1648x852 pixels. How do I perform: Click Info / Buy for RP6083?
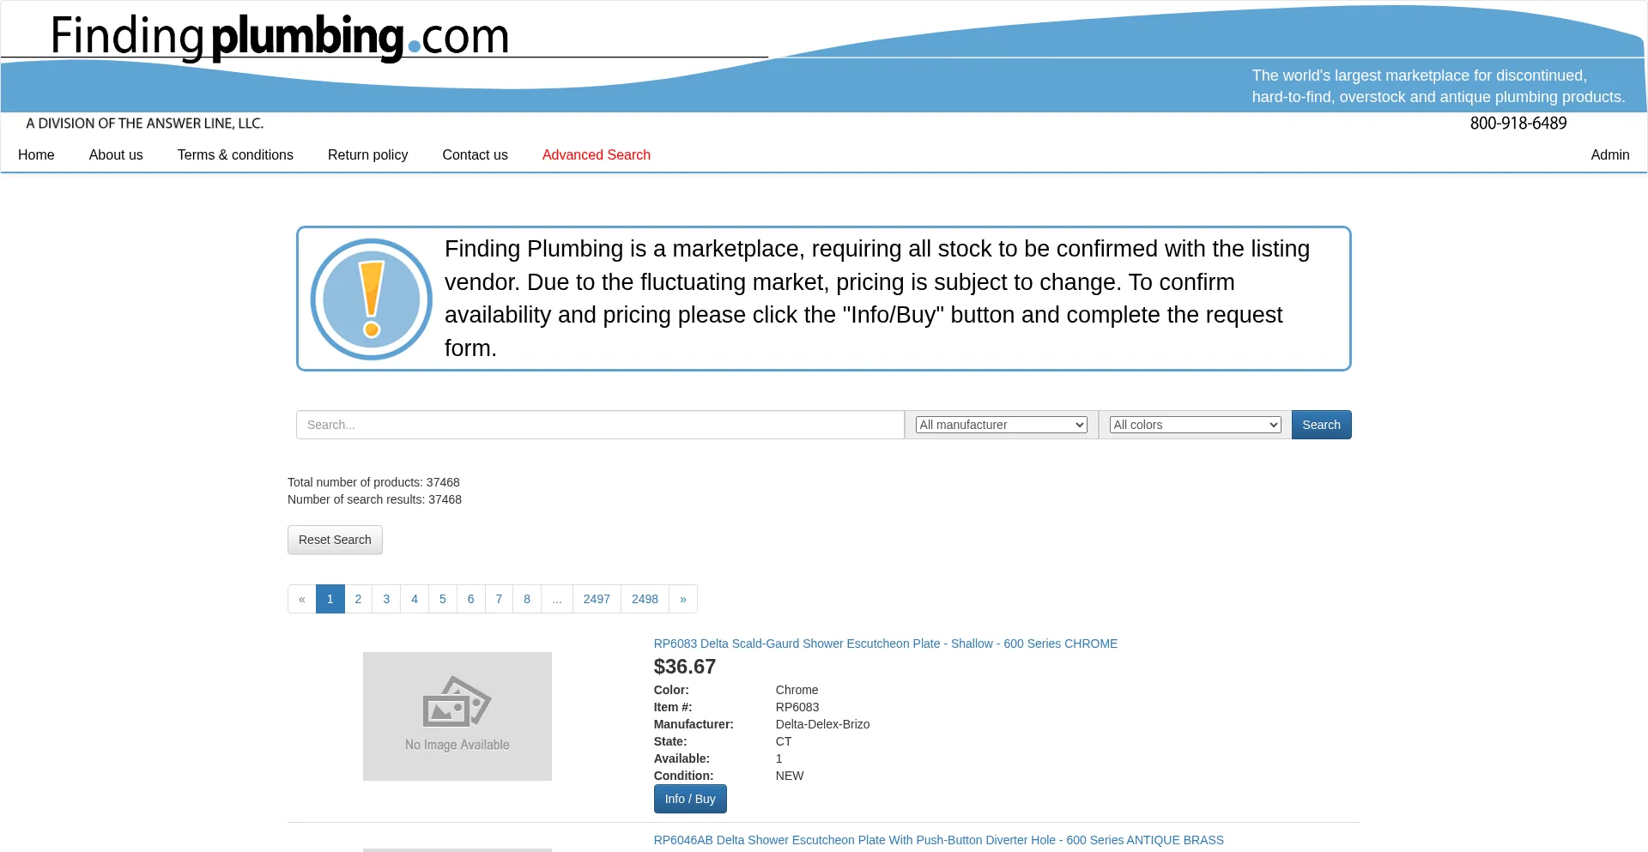690,799
